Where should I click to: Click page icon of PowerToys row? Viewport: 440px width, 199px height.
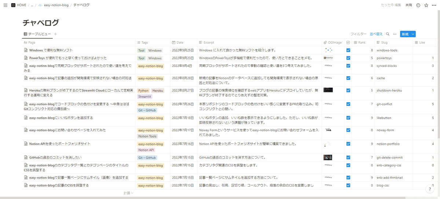click(x=26, y=58)
